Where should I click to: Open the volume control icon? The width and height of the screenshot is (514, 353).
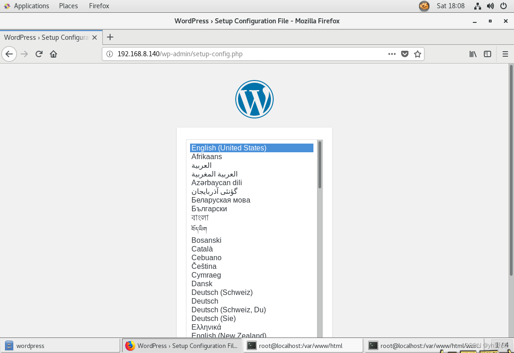tap(490, 6)
